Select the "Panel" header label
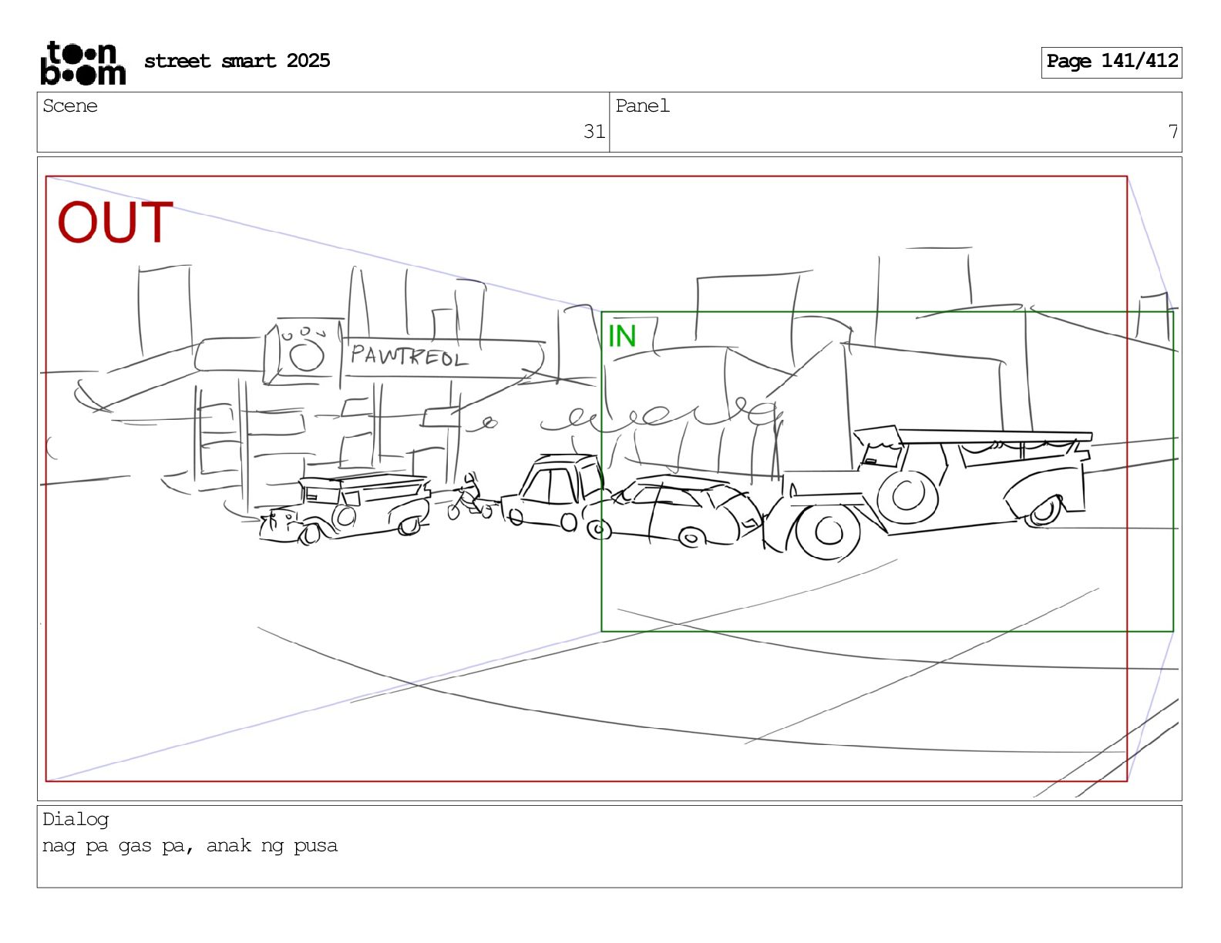1221x943 pixels. point(643,106)
